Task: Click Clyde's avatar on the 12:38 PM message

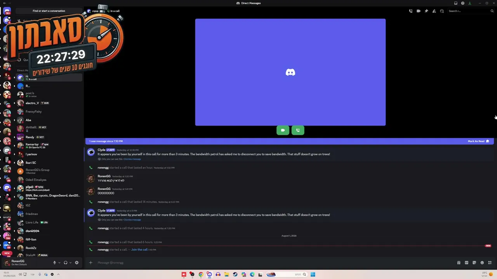Action: (x=91, y=152)
